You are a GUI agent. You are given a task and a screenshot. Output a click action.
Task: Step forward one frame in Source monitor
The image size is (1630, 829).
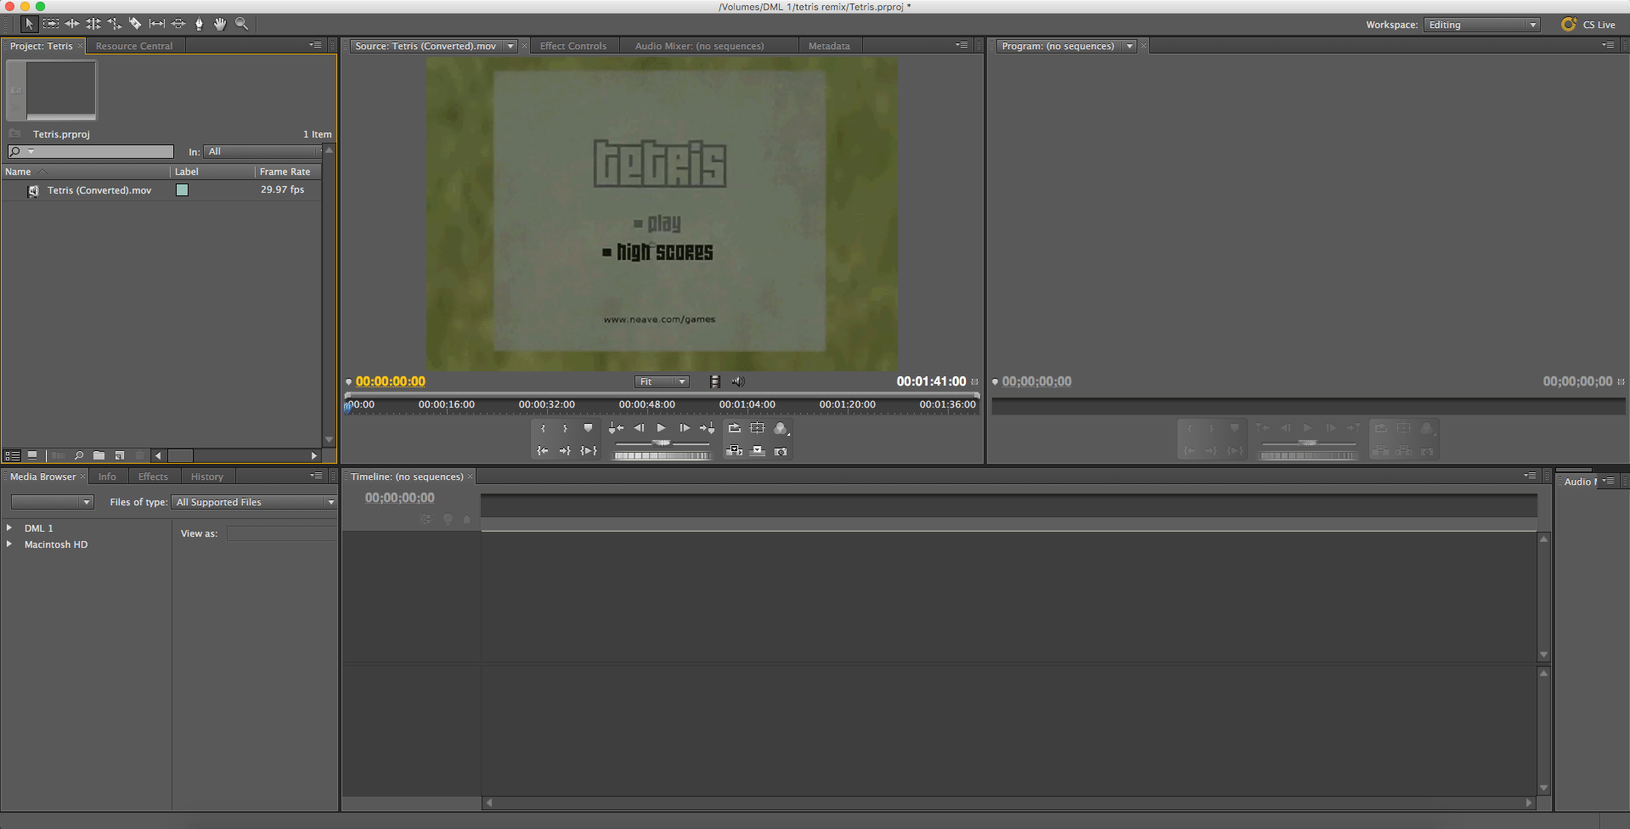point(684,428)
